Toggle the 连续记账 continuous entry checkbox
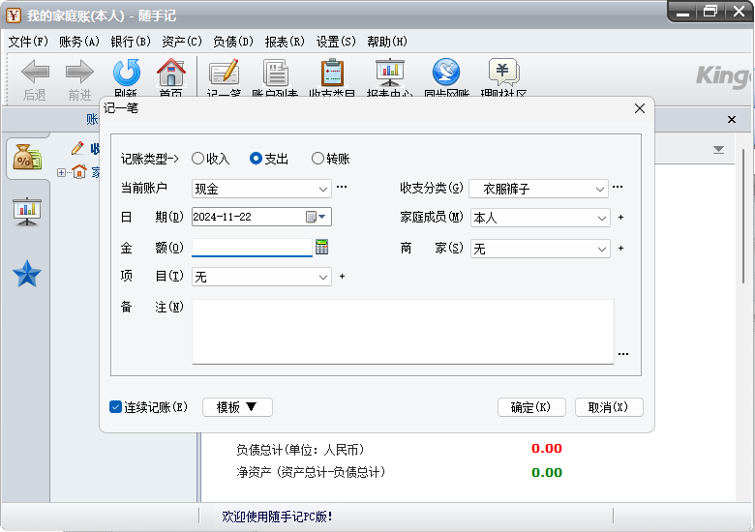 coord(116,407)
